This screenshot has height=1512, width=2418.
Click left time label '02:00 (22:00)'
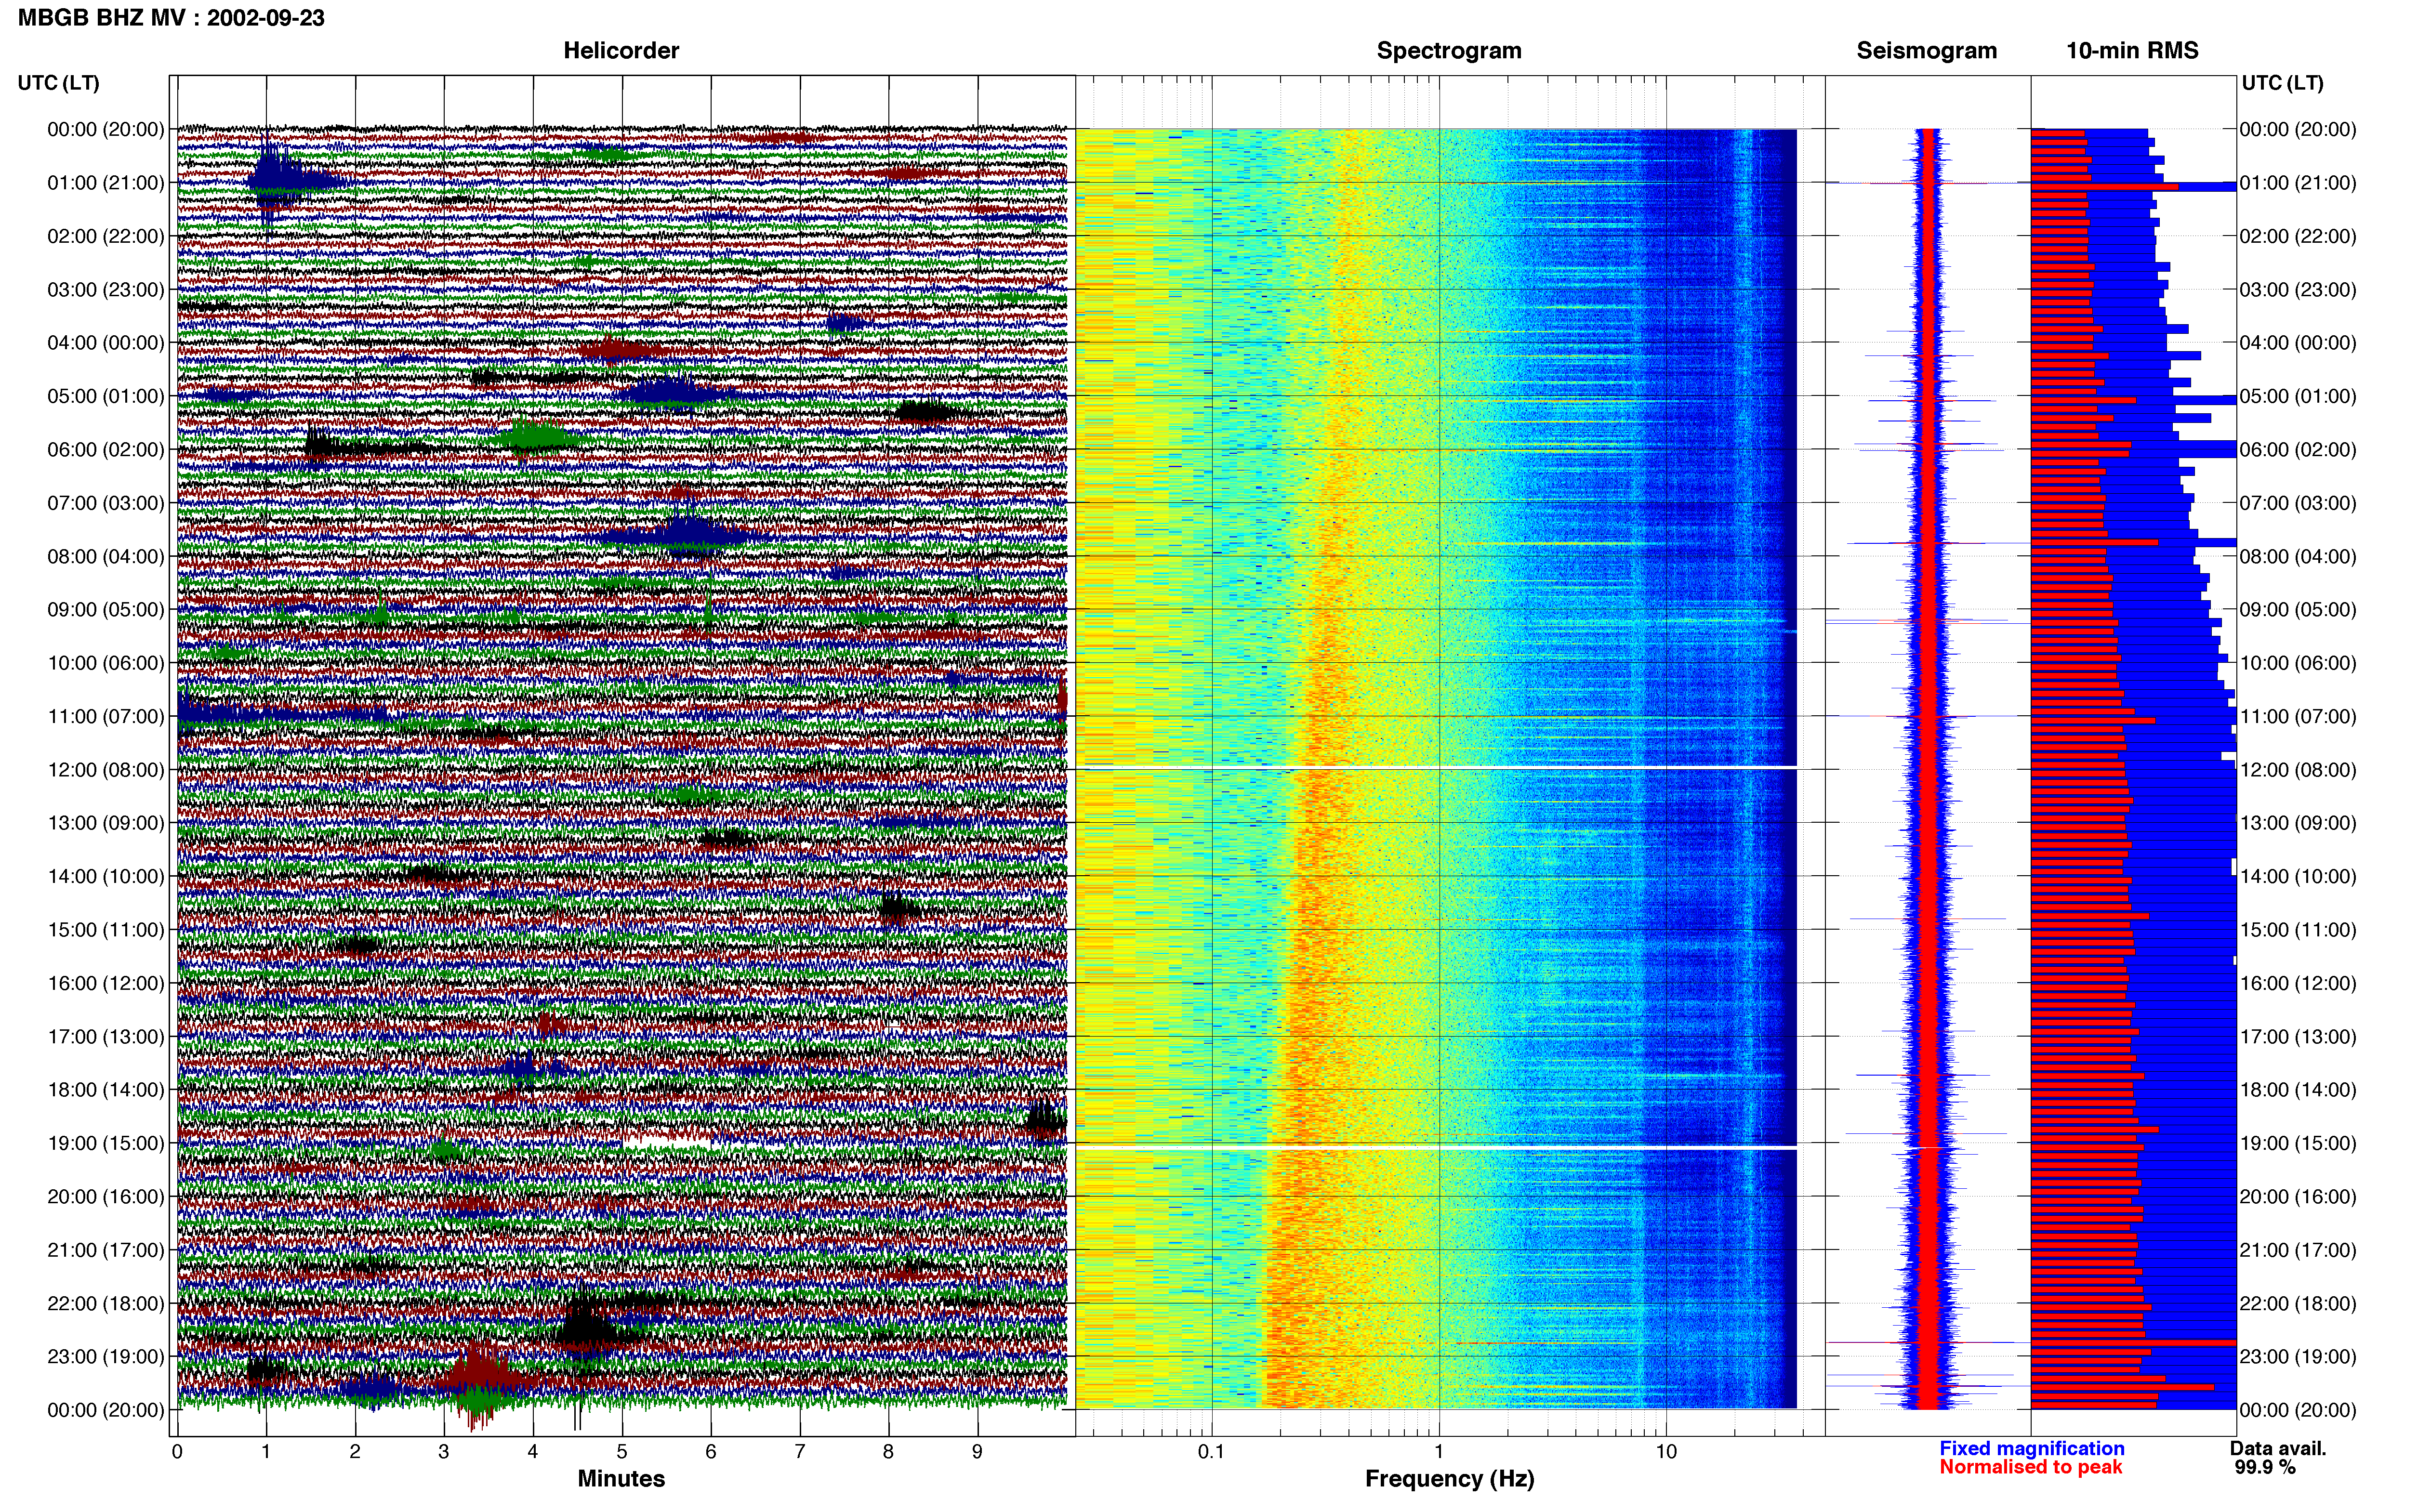click(106, 236)
